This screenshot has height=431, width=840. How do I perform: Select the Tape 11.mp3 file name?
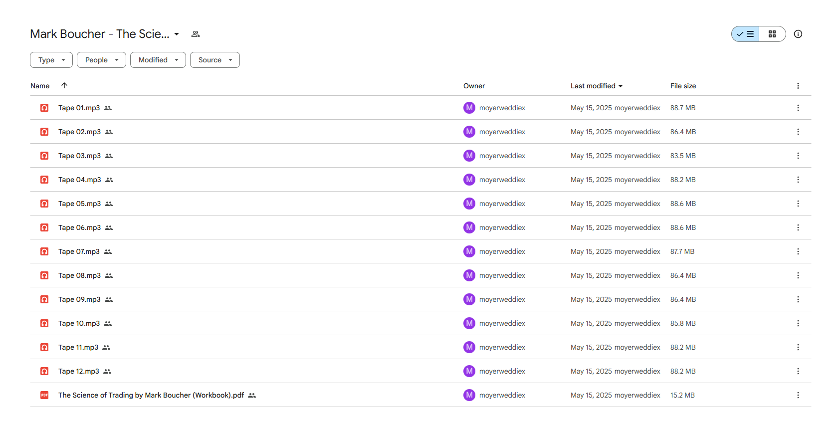pyautogui.click(x=78, y=347)
